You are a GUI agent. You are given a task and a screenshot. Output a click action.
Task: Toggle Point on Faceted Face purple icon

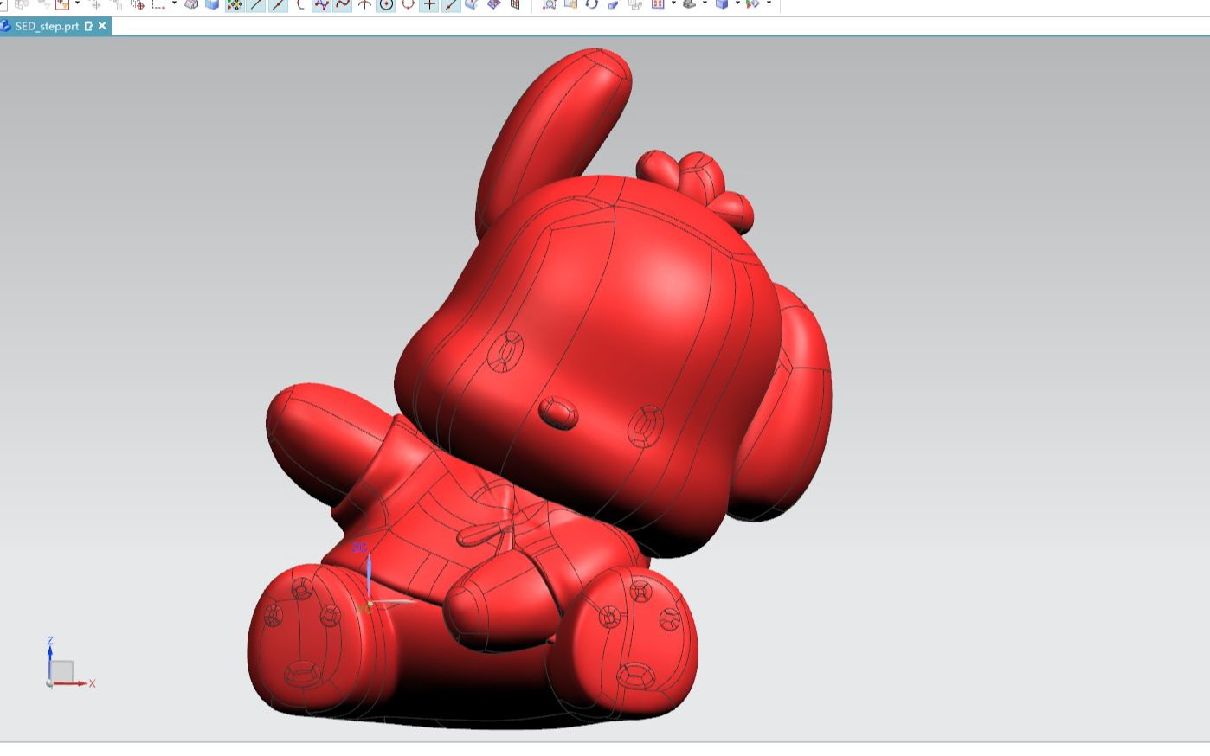pyautogui.click(x=493, y=4)
